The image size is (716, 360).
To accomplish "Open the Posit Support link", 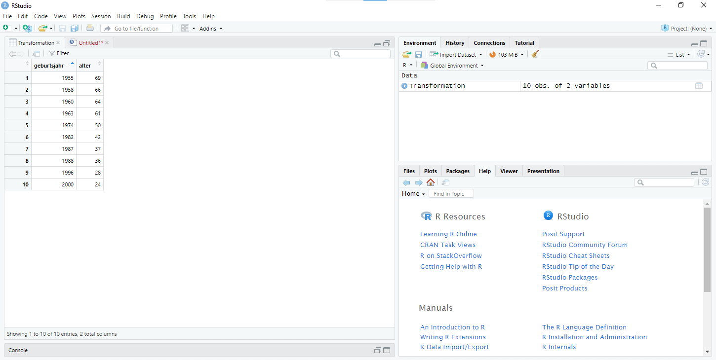I will click(563, 234).
